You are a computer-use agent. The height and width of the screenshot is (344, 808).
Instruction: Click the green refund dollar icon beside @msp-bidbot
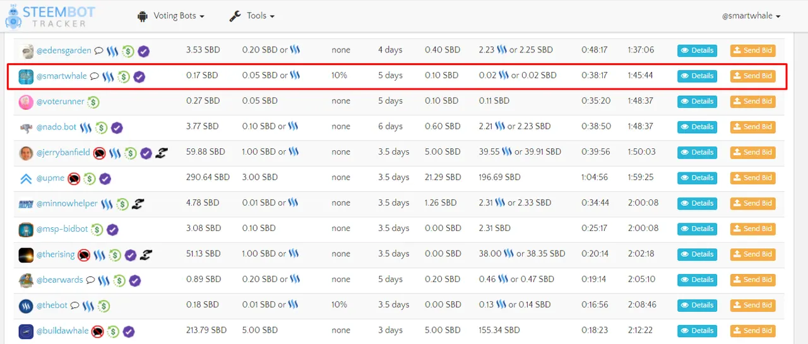(x=97, y=229)
